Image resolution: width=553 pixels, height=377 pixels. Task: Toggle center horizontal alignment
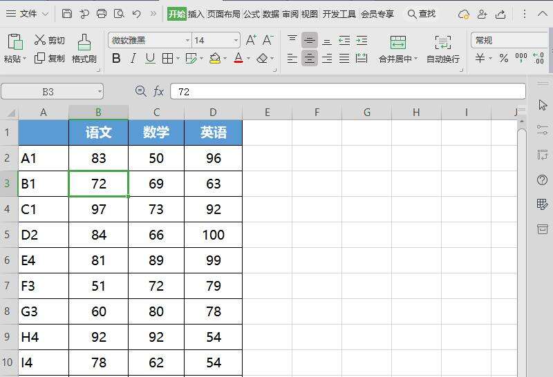click(309, 58)
